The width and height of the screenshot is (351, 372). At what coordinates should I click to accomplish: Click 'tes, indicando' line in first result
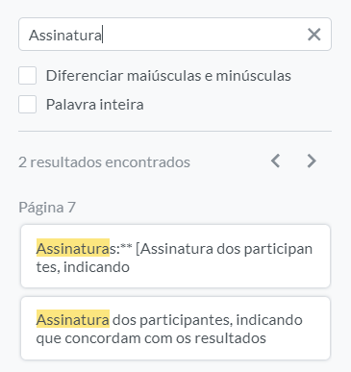click(x=83, y=267)
